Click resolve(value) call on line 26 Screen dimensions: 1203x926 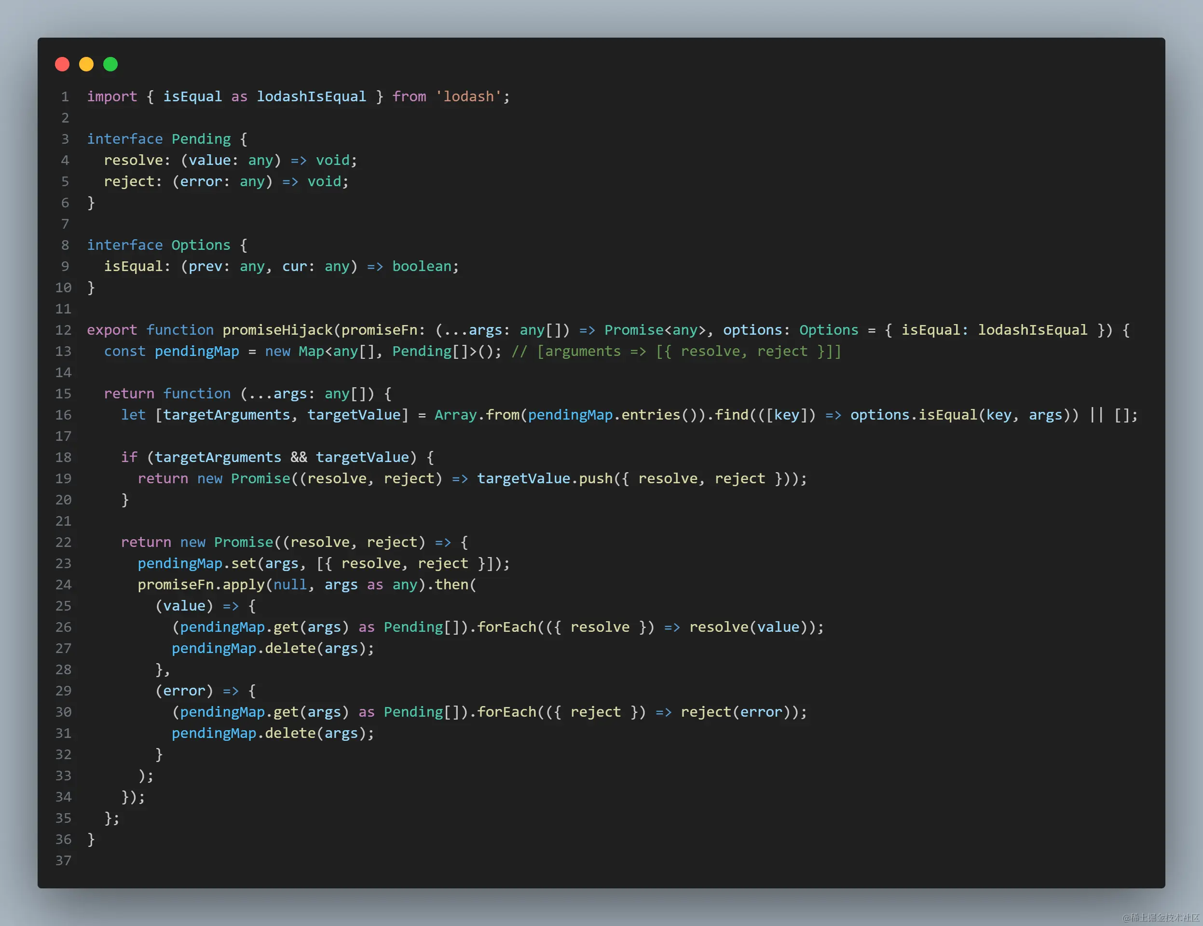click(748, 627)
